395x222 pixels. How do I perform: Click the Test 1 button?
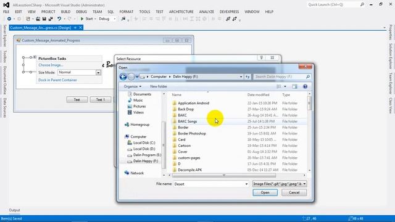(101, 100)
